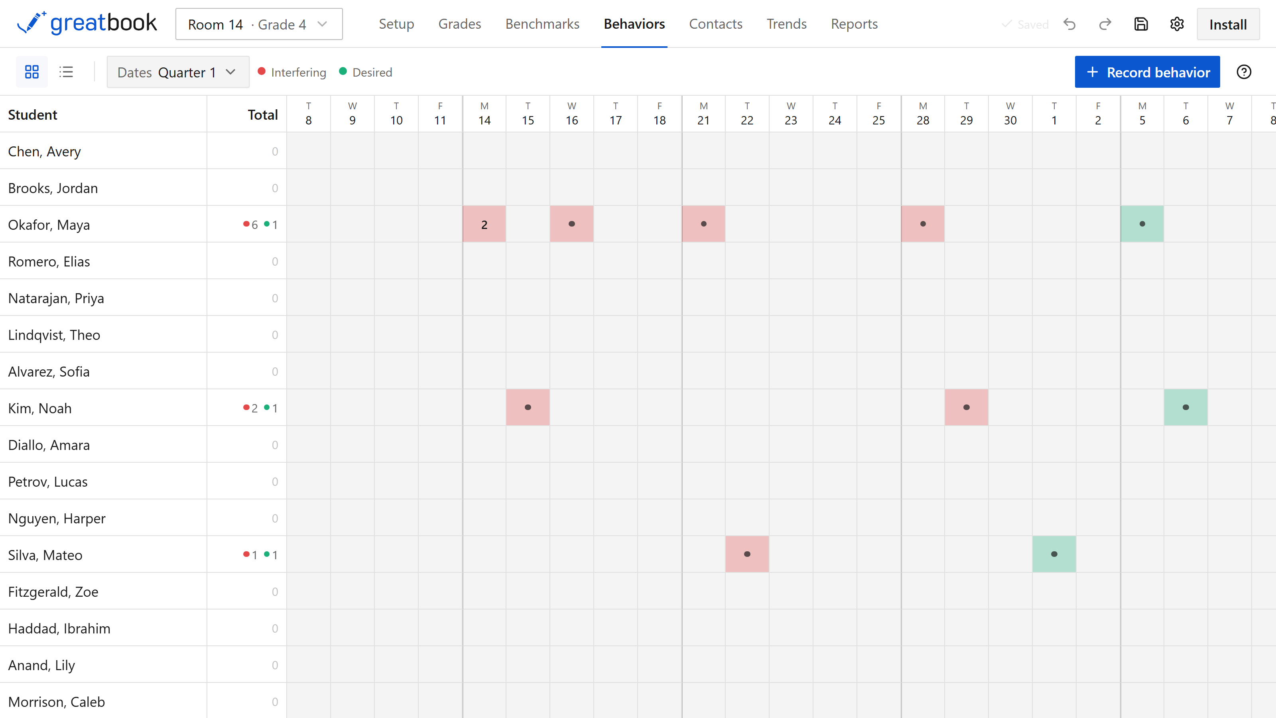1276x718 pixels.
Task: Click the Record behavior button
Action: 1147,72
